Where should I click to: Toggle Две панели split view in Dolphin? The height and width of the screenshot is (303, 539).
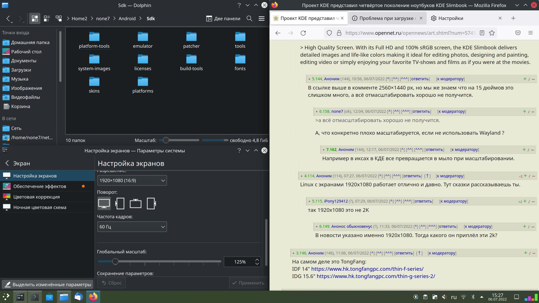pos(223,19)
